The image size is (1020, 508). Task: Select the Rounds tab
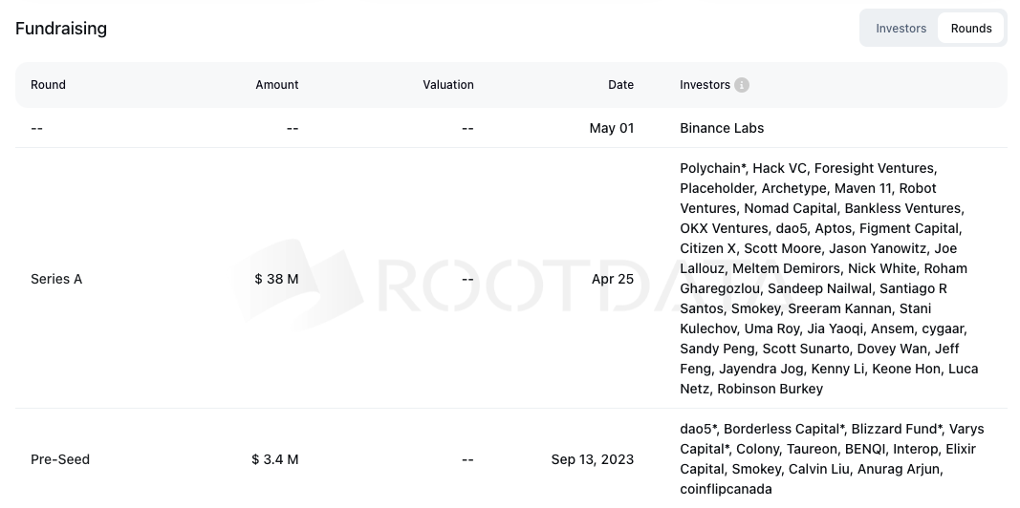970,29
